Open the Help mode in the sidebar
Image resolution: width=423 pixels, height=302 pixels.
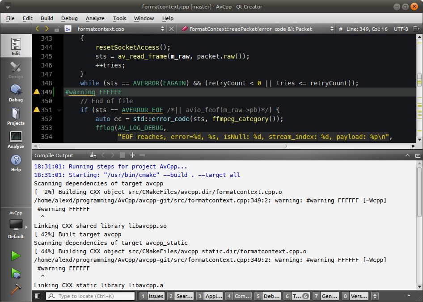(16, 163)
